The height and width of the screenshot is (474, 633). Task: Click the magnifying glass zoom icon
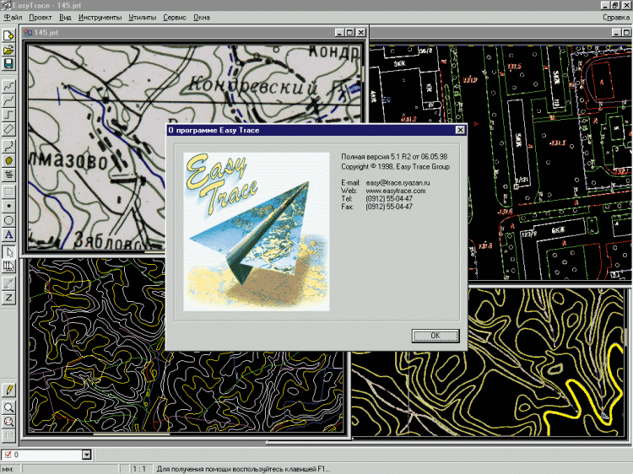tap(8, 407)
